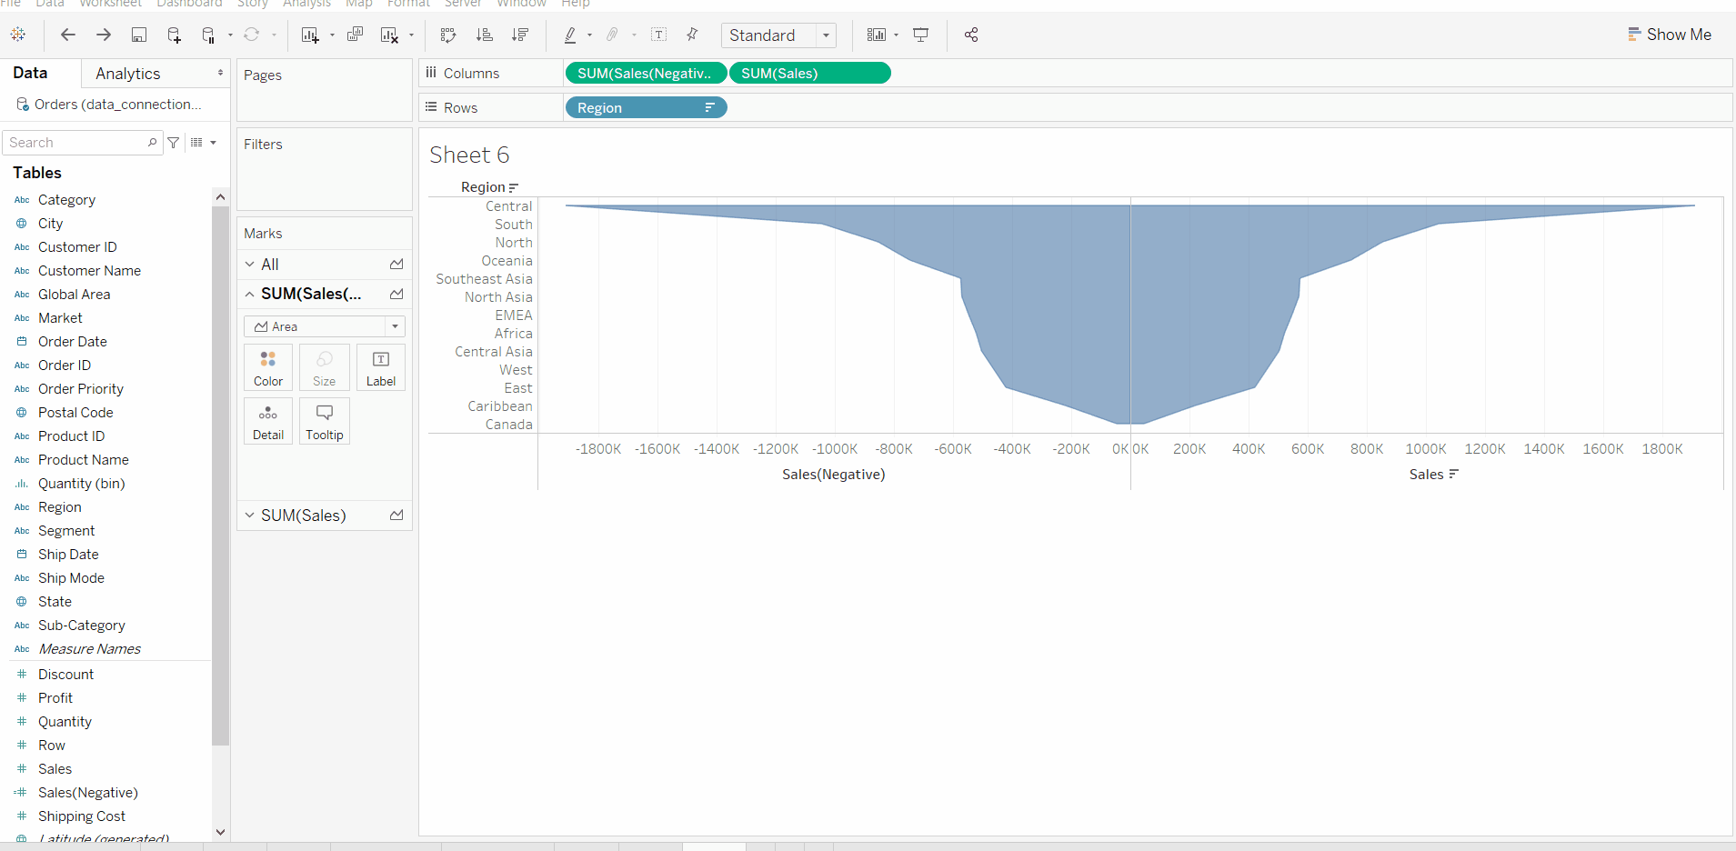1736x851 pixels.
Task: Select the Sales(Negative) calculated field
Action: point(88,793)
